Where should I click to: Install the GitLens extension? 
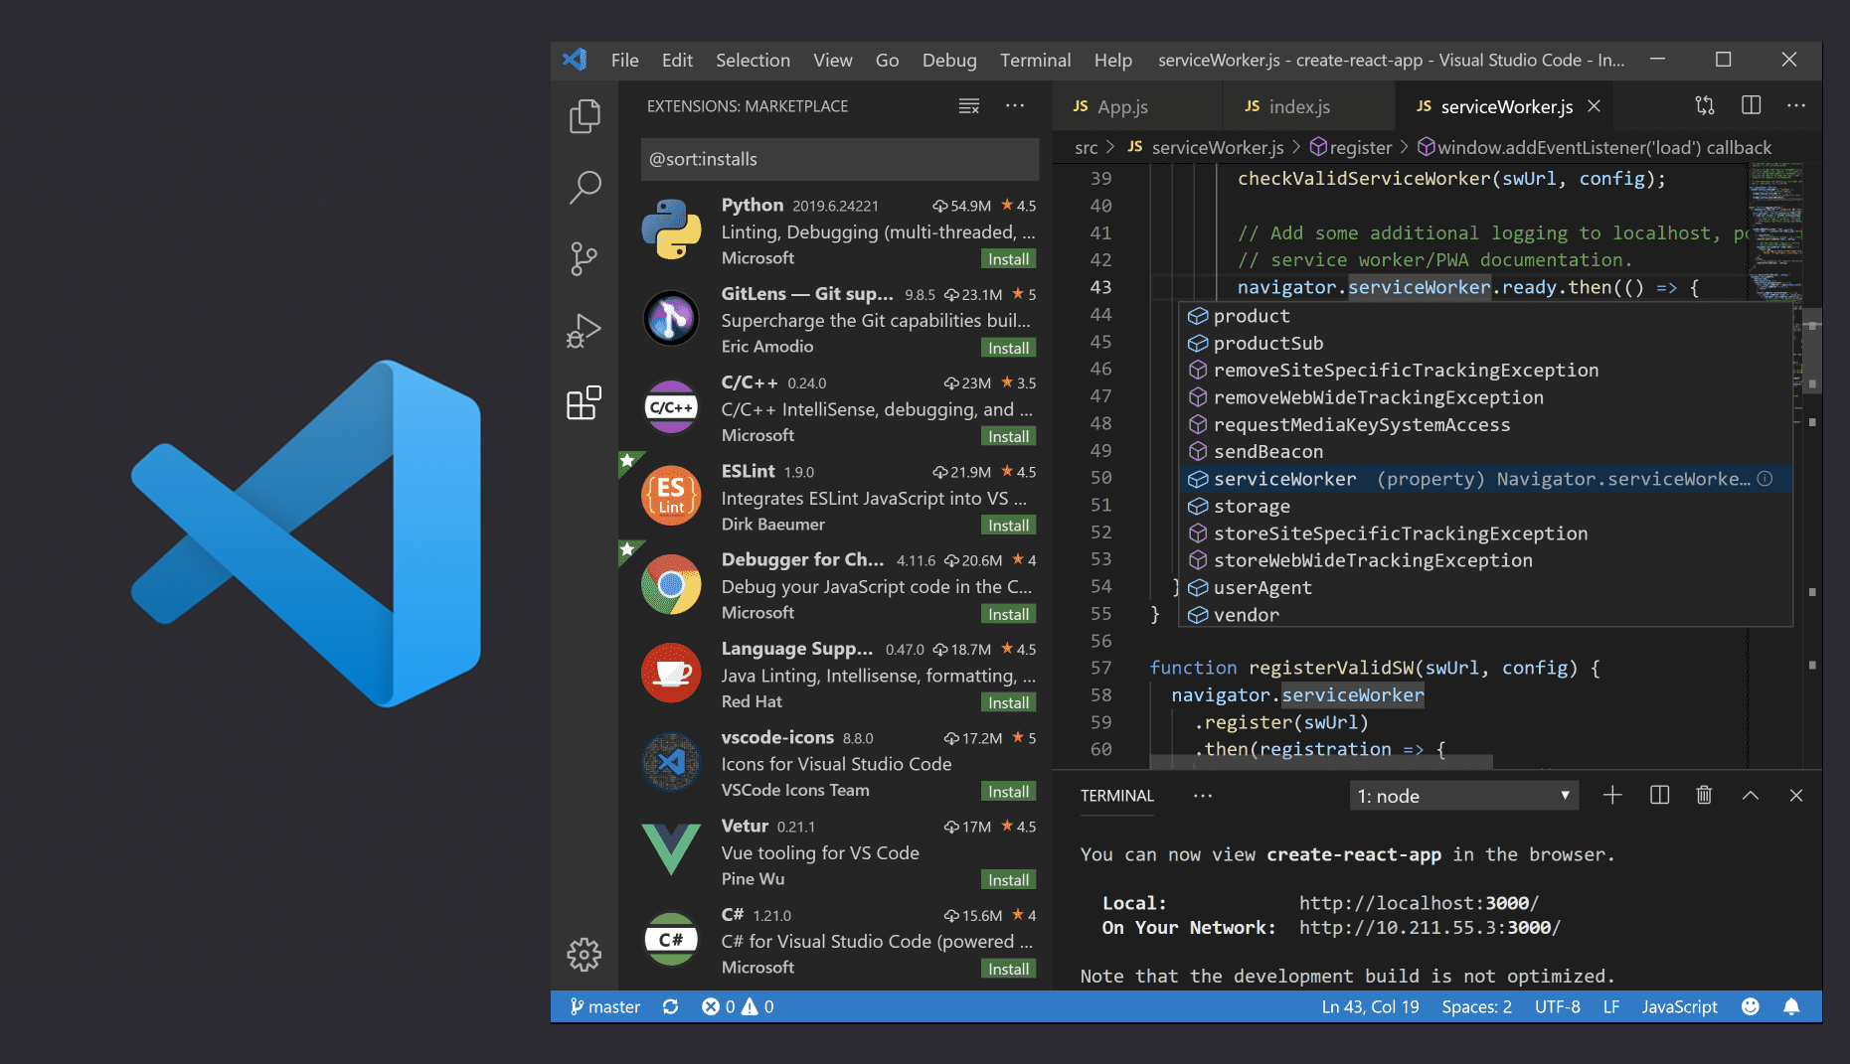(x=1008, y=348)
